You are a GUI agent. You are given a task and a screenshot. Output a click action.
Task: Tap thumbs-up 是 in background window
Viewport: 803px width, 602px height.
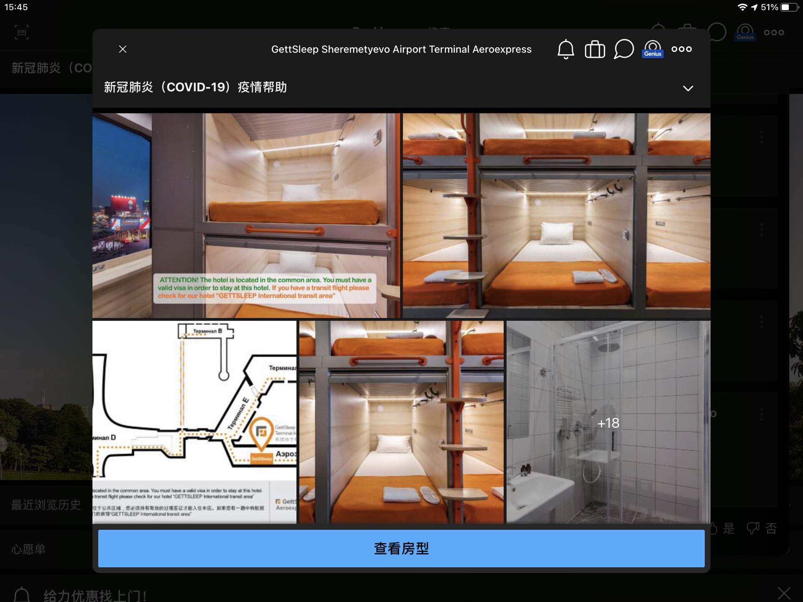722,528
